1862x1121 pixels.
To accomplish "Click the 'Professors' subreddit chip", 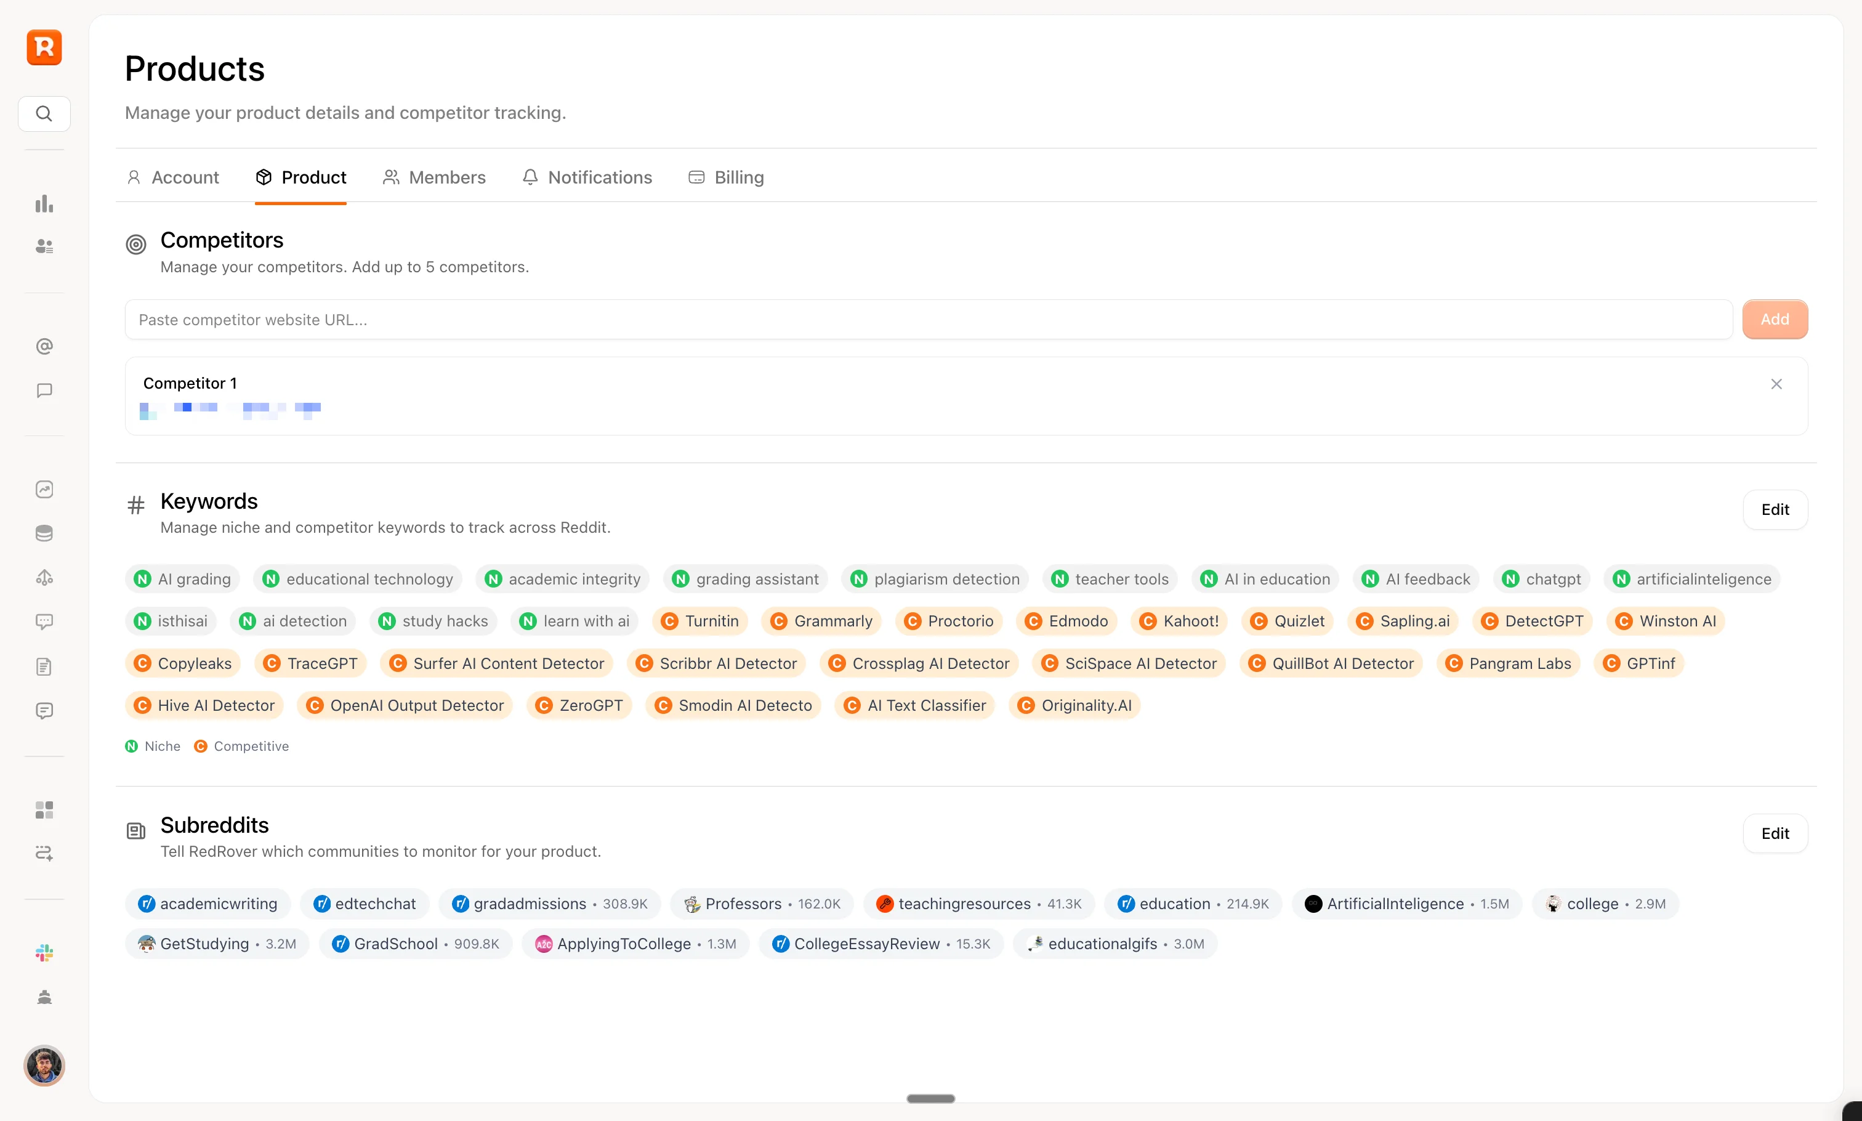I will click(762, 904).
